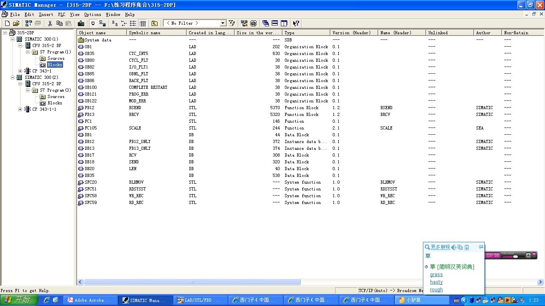Image resolution: width=545 pixels, height=306 pixels.
Task: Open the Accessible Nodes toolbar icon
Action: 29,24
